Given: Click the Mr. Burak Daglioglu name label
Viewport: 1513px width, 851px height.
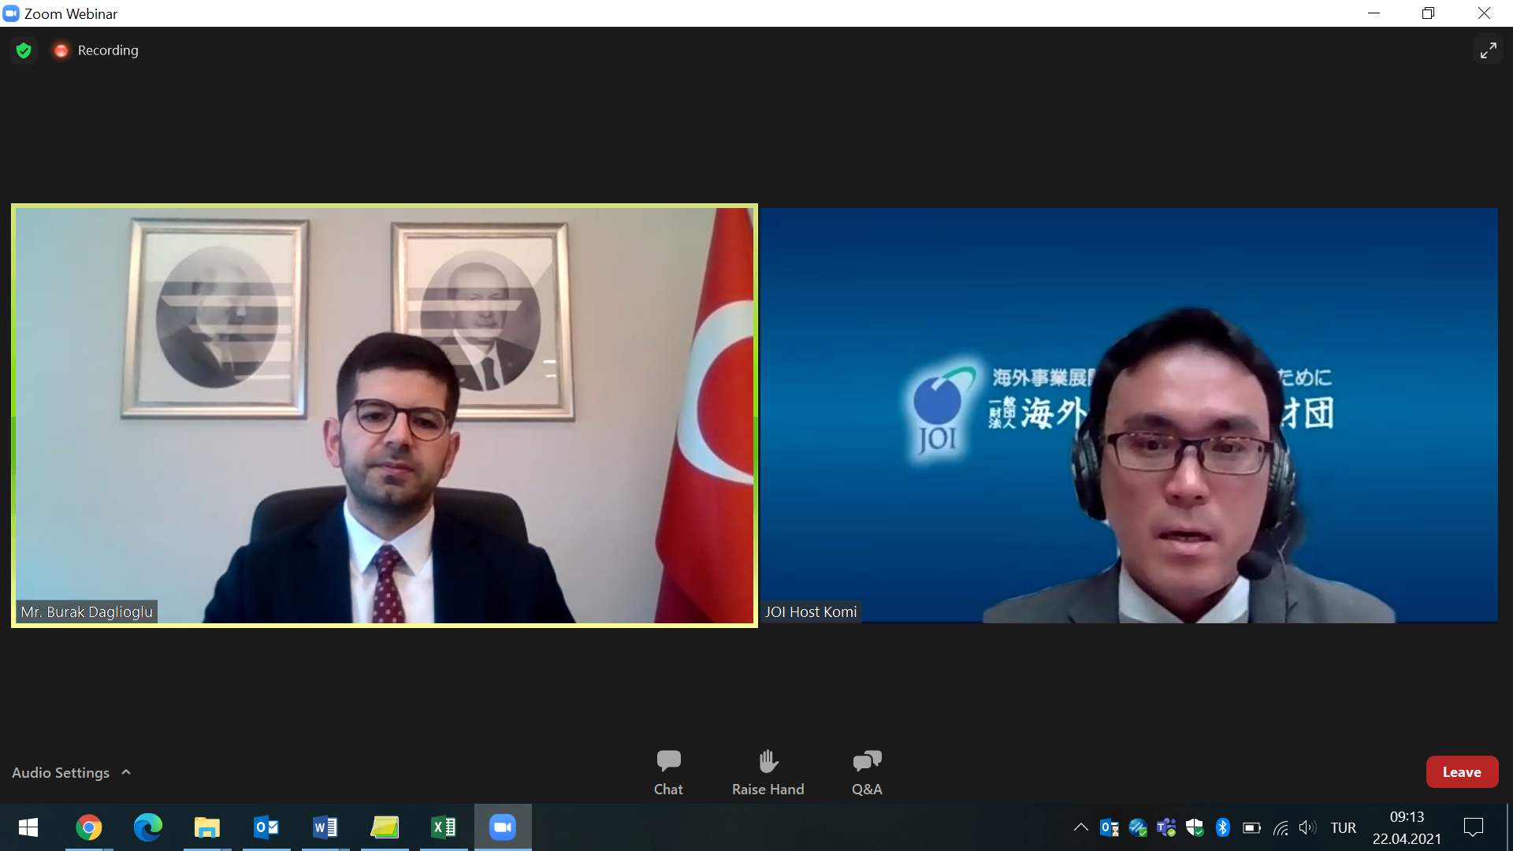Looking at the screenshot, I should click(x=87, y=611).
